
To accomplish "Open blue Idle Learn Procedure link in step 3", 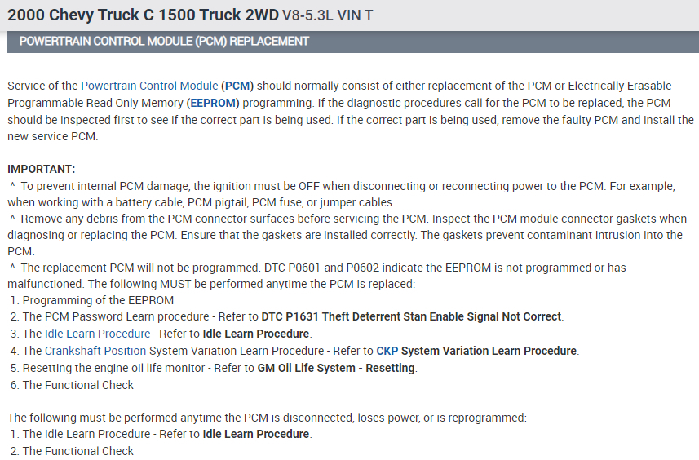I will point(98,334).
